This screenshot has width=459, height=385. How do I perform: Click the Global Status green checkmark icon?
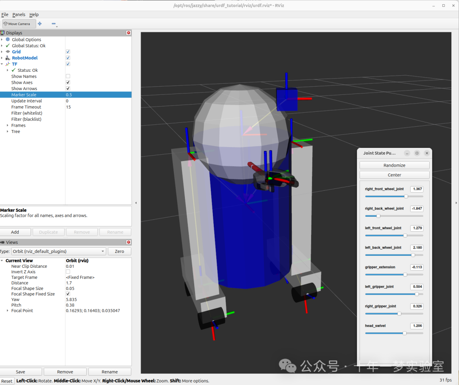(8, 45)
